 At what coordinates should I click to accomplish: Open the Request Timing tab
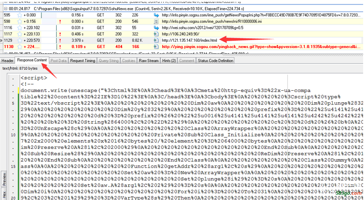(82, 60)
